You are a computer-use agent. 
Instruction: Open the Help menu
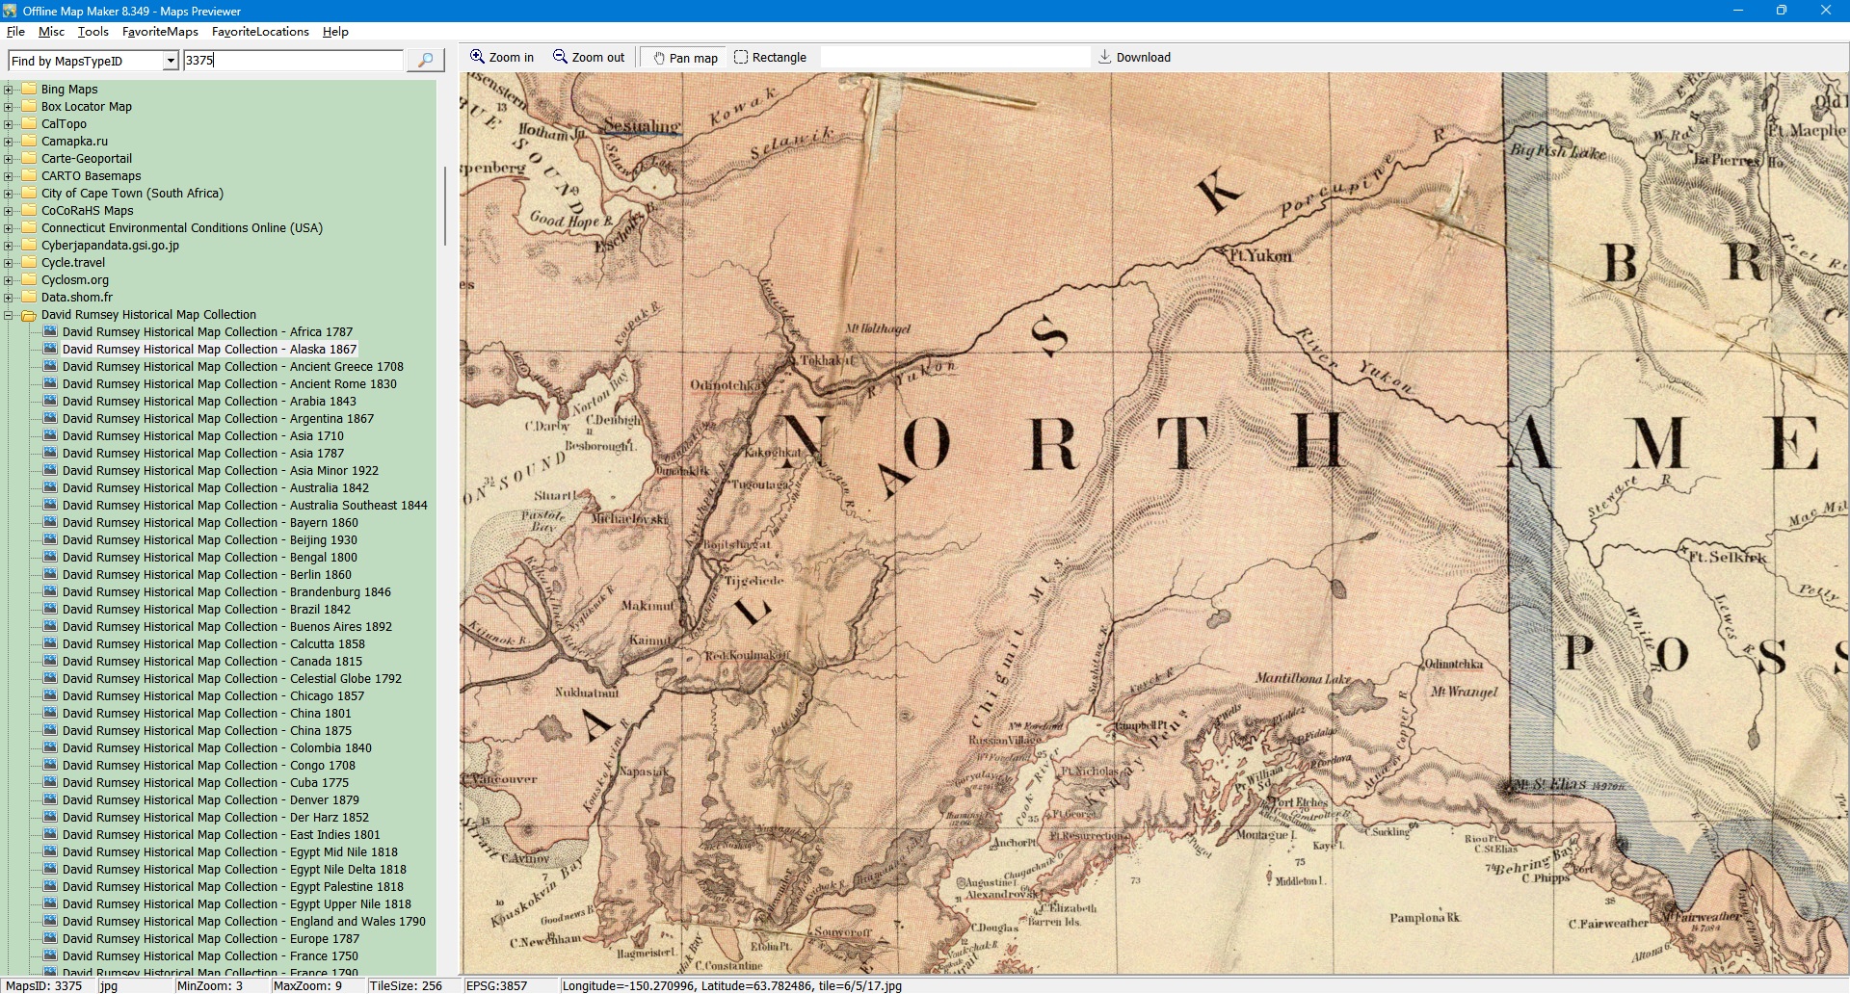(335, 32)
